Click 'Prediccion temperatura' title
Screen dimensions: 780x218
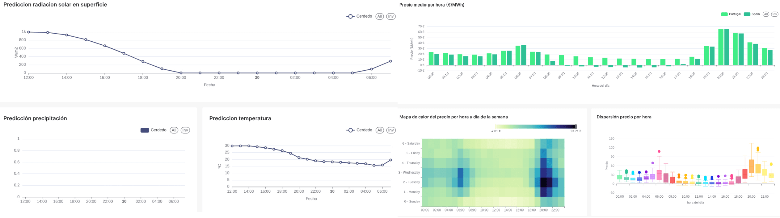[240, 118]
